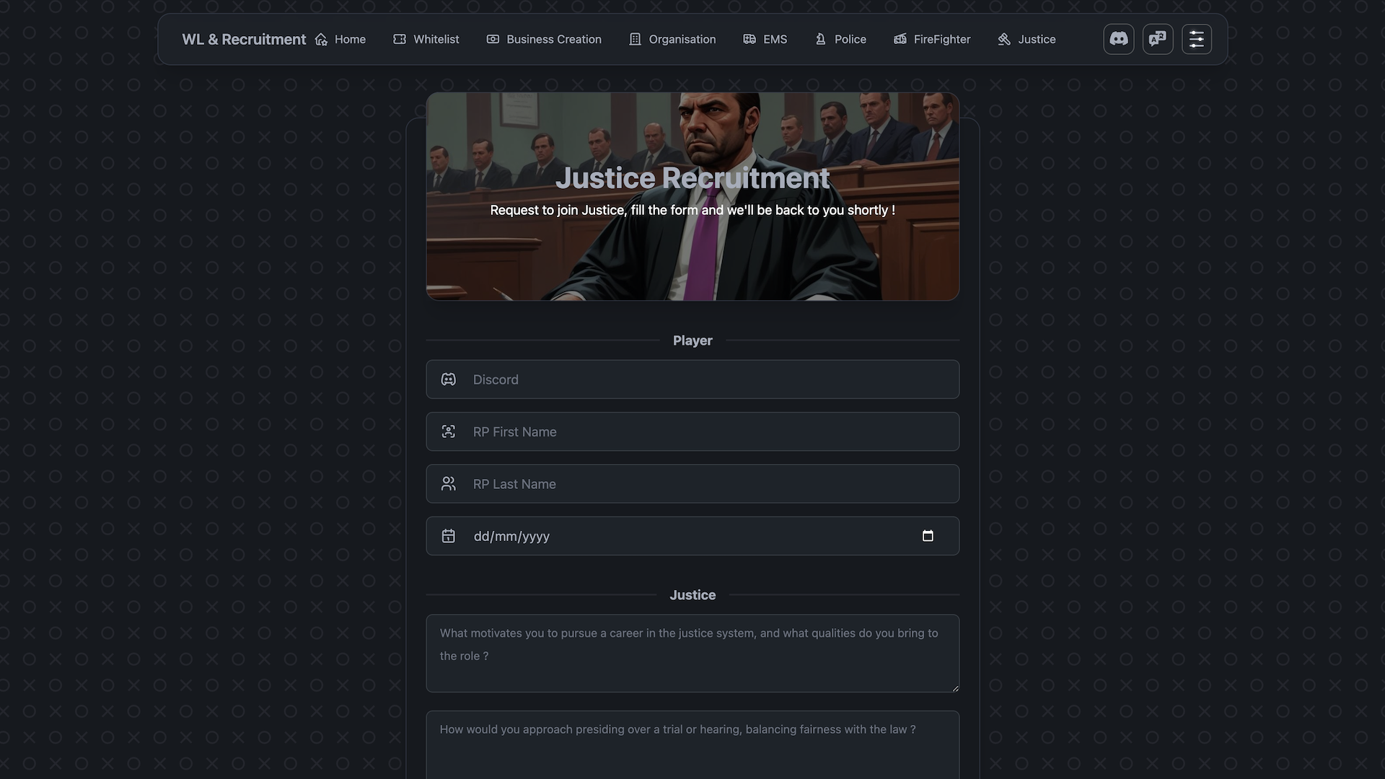Open the Discord link icon button
Image resolution: width=1385 pixels, height=779 pixels.
click(1118, 39)
